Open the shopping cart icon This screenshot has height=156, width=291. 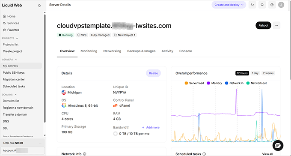pyautogui.click(x=252, y=5)
